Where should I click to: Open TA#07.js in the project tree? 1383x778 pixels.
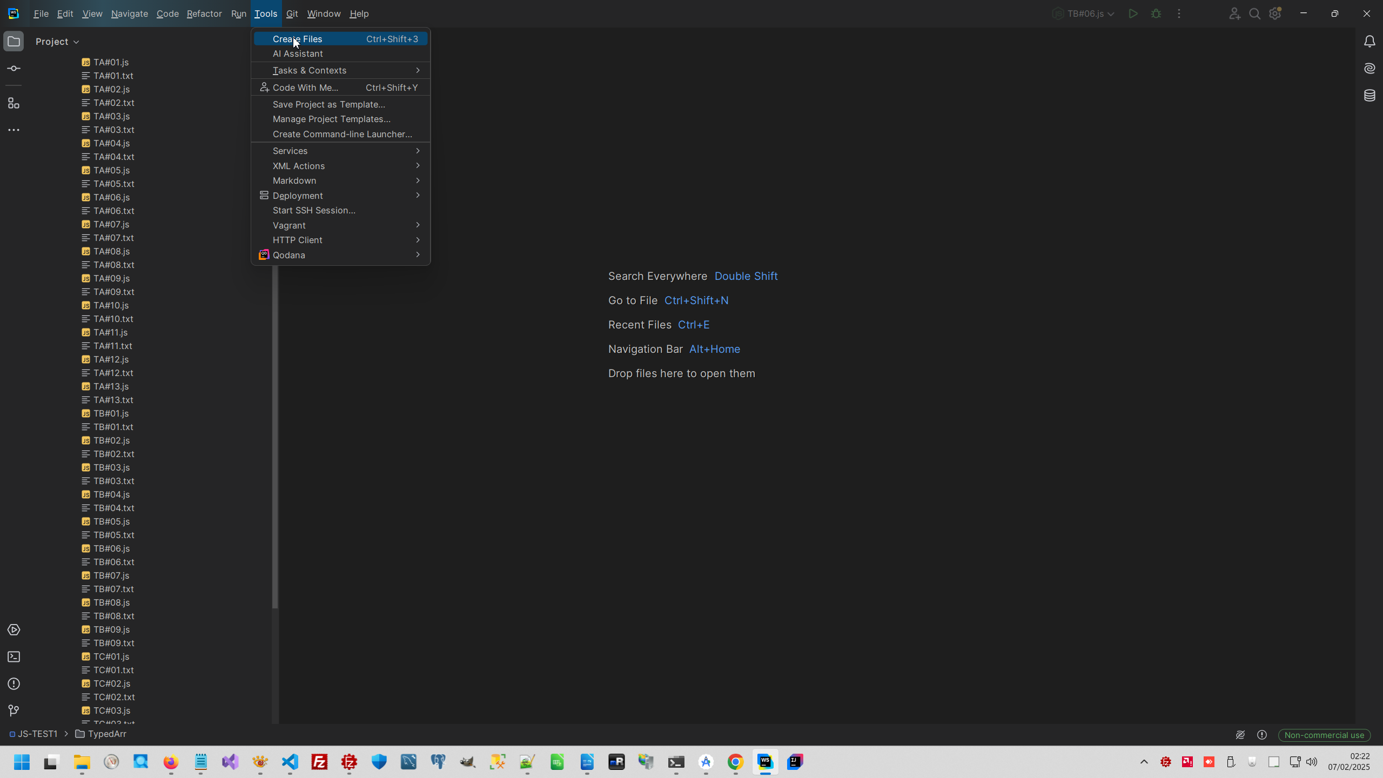(x=111, y=224)
